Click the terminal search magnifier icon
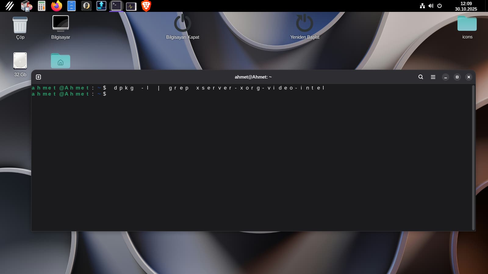This screenshot has width=488, height=274. point(421,77)
